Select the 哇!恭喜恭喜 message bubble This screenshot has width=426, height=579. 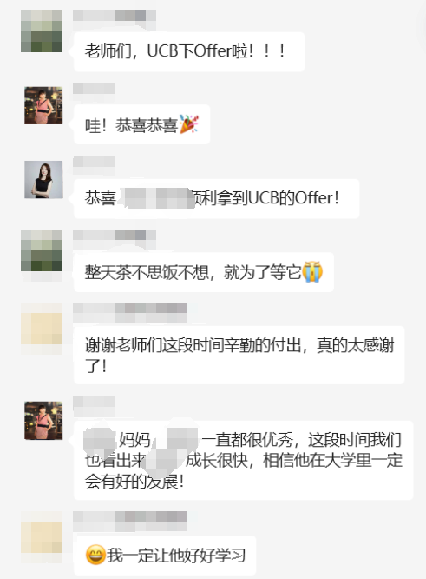142,124
